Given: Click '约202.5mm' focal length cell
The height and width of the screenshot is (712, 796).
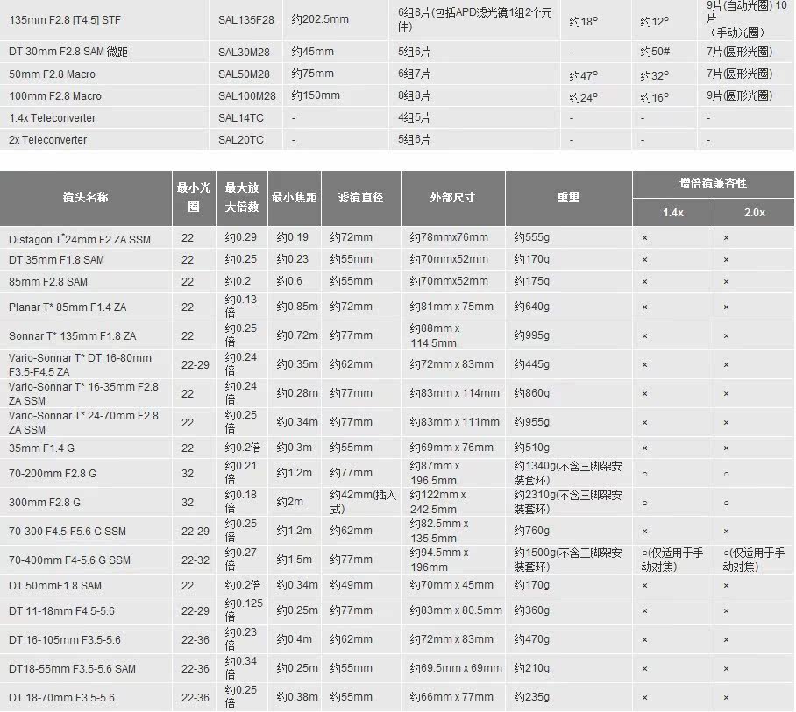Looking at the screenshot, I should tap(320, 19).
